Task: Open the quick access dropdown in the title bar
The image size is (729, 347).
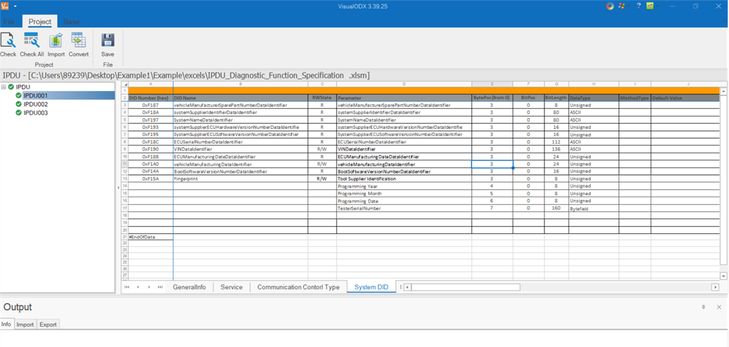Action: [x=15, y=6]
